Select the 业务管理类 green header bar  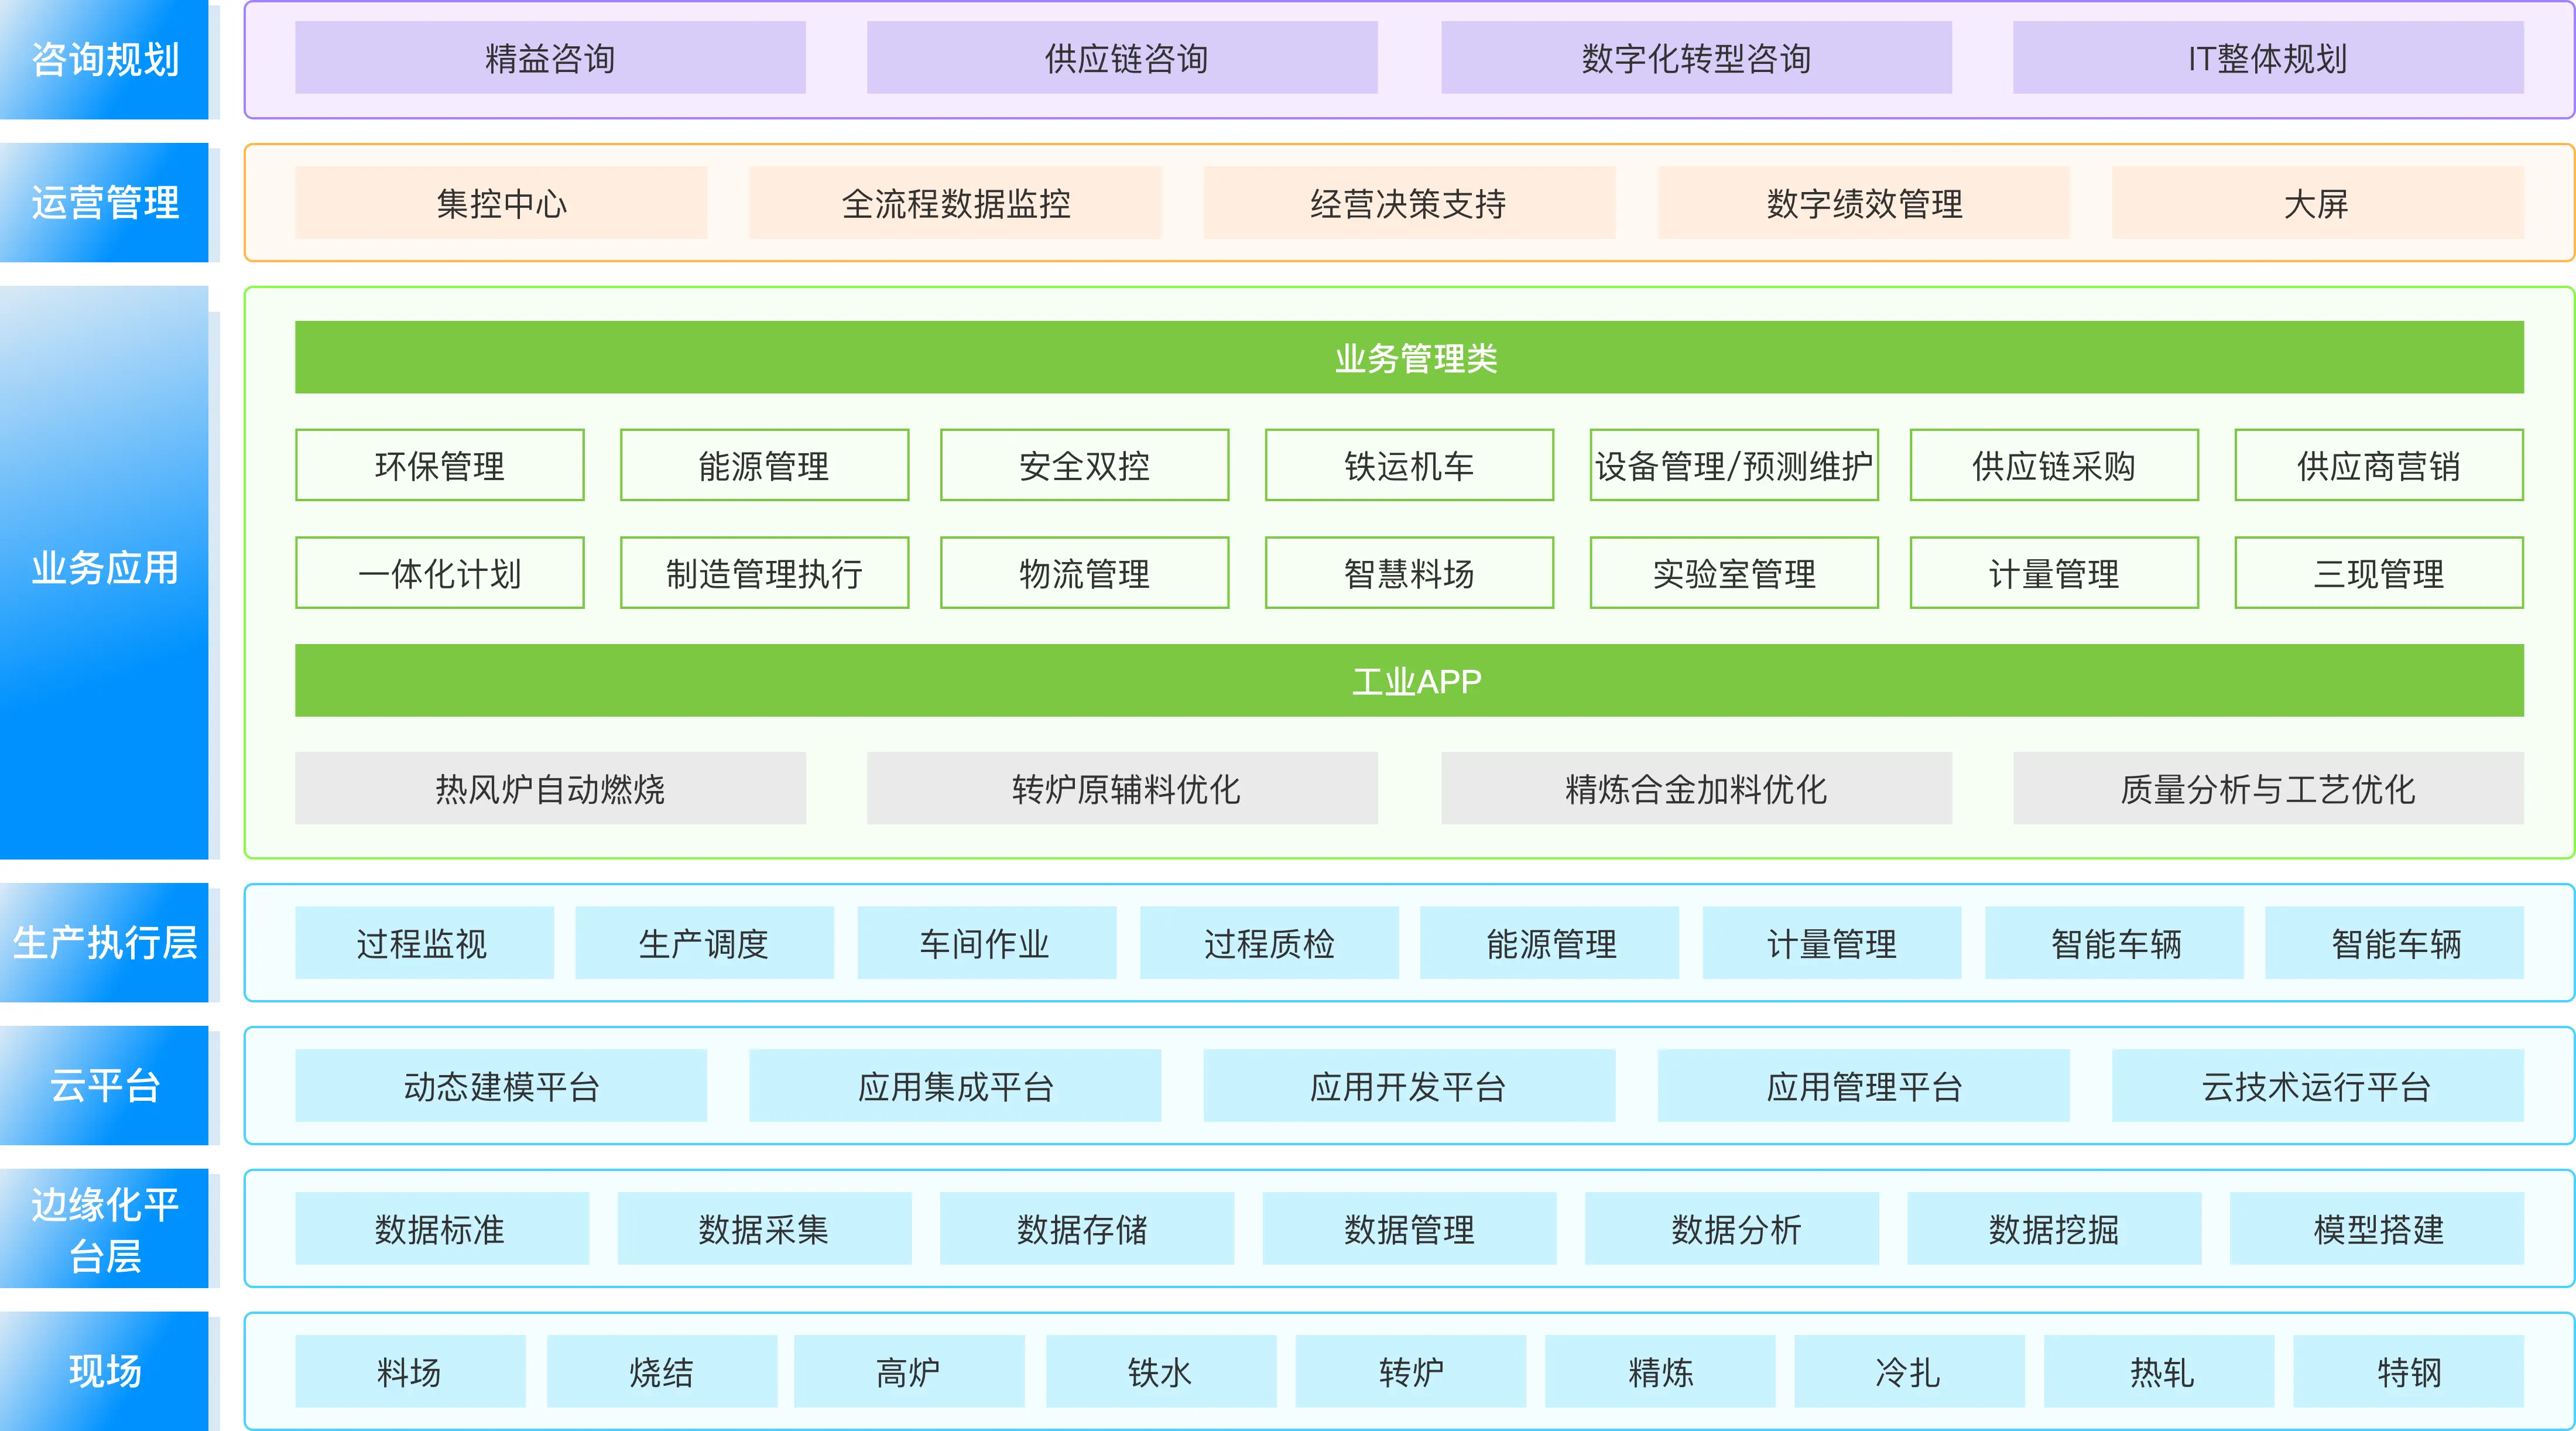coord(1408,358)
